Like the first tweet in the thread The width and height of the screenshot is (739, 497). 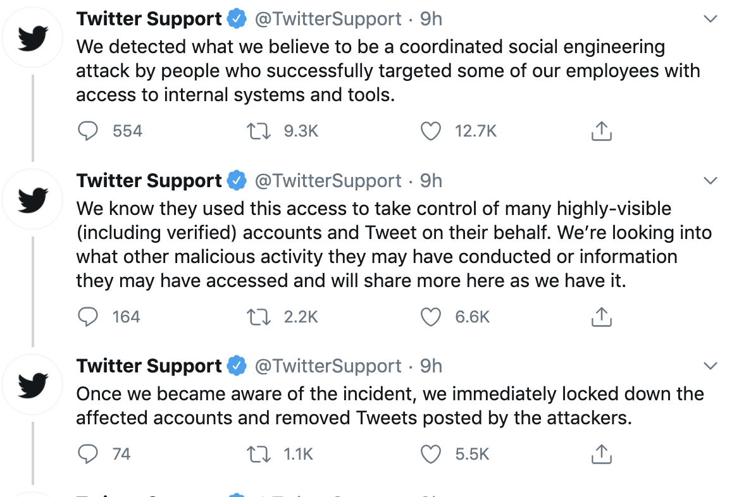430,131
